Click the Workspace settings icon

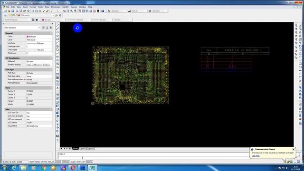click(x=33, y=20)
